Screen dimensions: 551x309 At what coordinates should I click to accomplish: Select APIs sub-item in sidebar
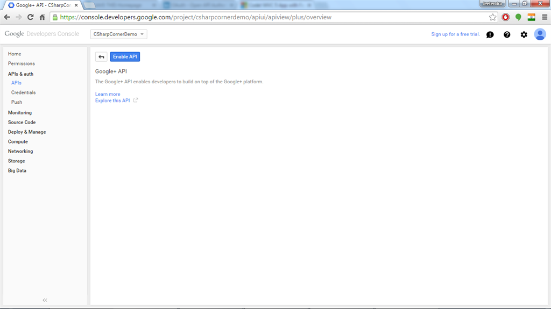(16, 83)
